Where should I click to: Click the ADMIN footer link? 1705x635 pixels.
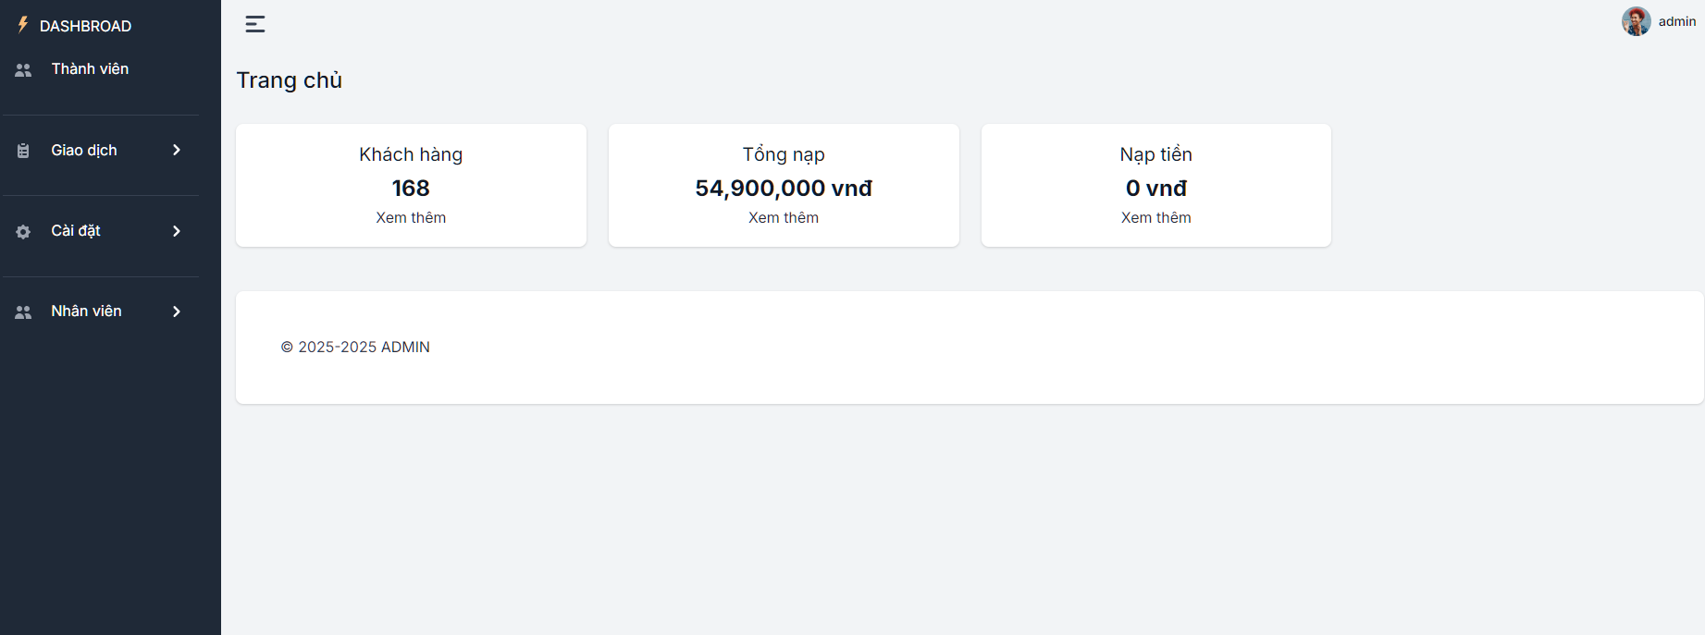[x=405, y=347]
